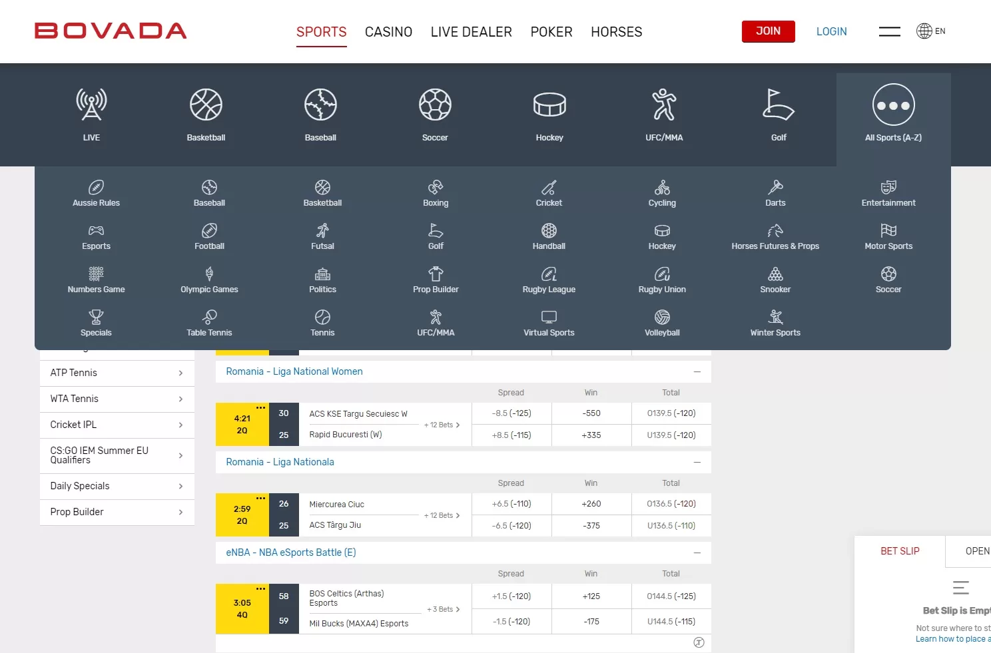991x653 pixels.
Task: Select Miercurea Ciuc spread +6.5 (-110)
Action: tap(511, 504)
